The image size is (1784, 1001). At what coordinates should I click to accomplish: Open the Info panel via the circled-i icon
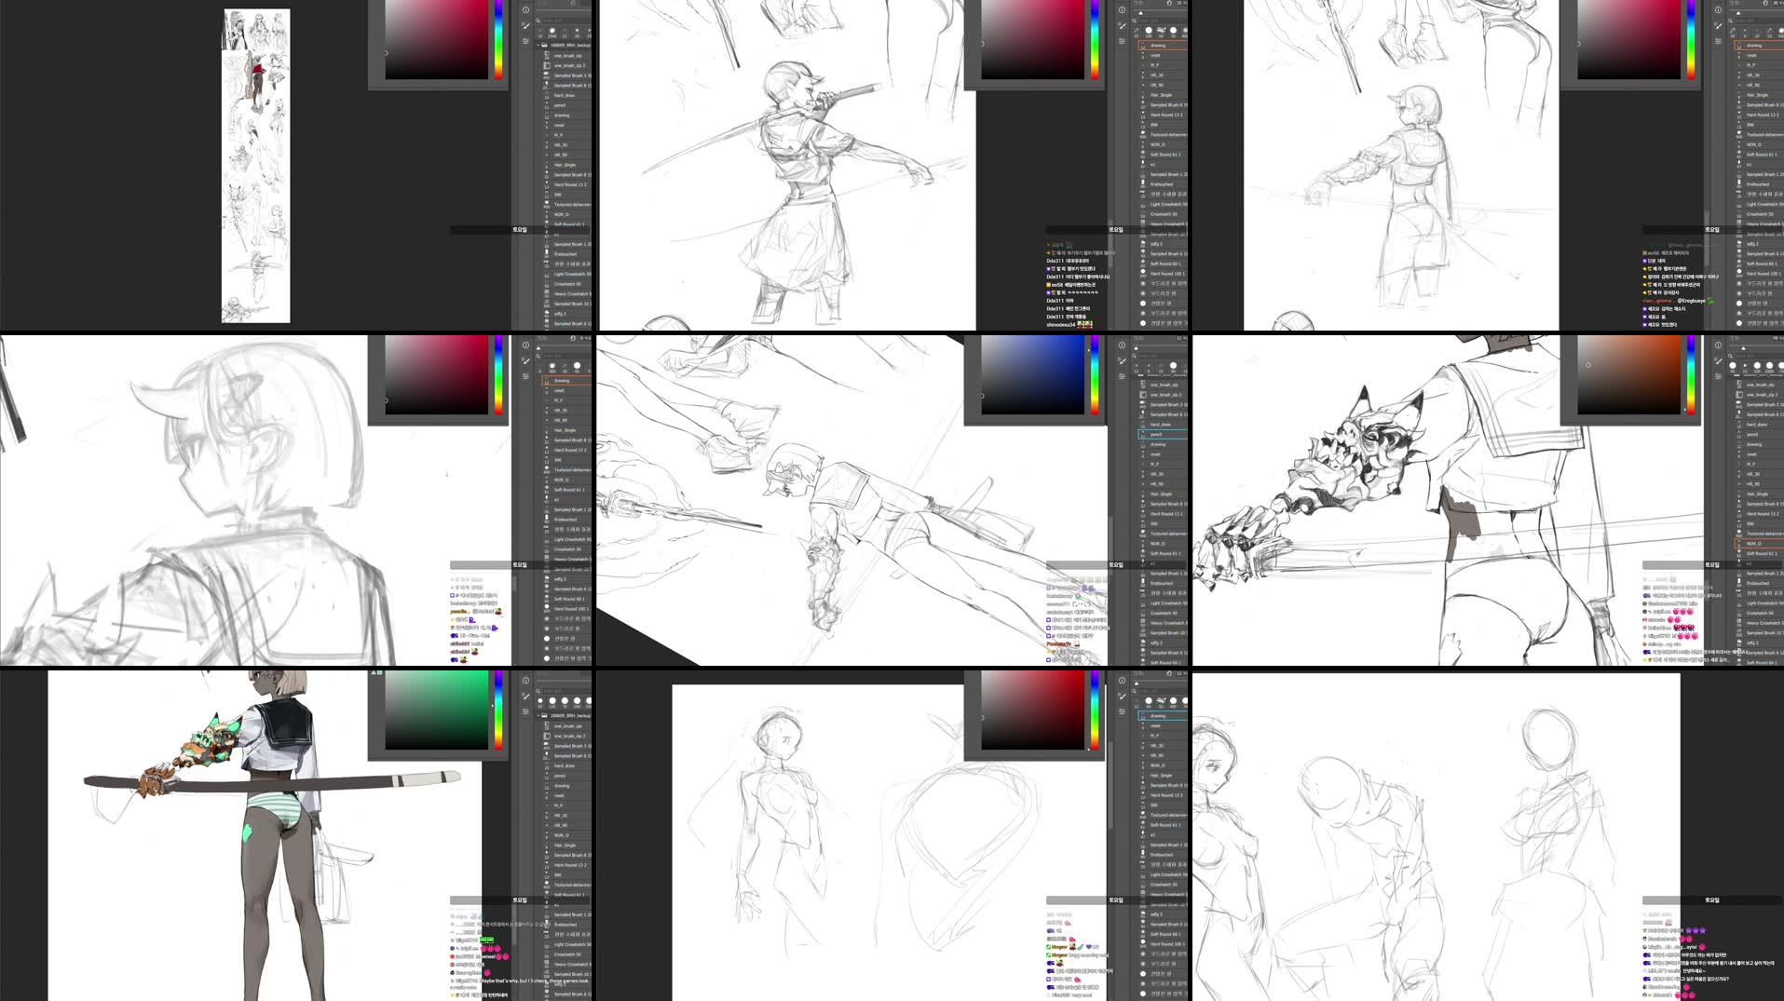click(525, 10)
